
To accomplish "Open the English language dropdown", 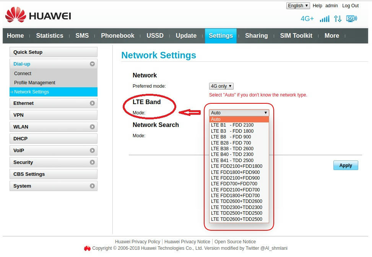I will (298, 6).
